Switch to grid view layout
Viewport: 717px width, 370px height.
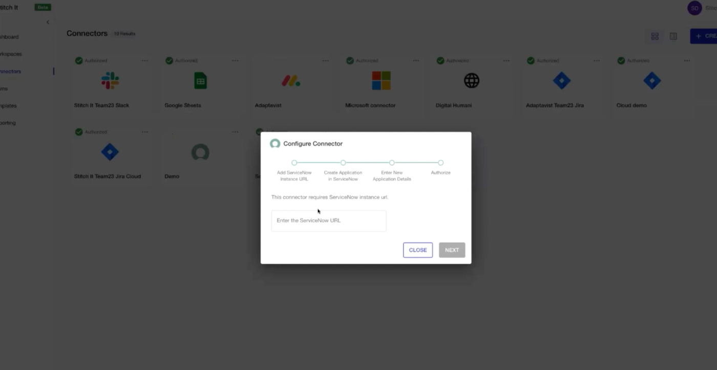click(655, 36)
